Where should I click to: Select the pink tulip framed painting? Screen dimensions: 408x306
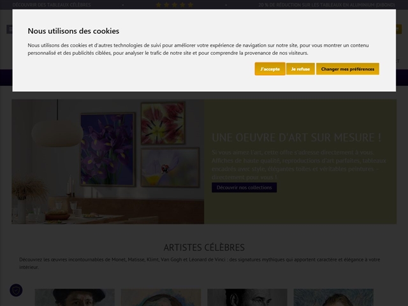point(163,123)
